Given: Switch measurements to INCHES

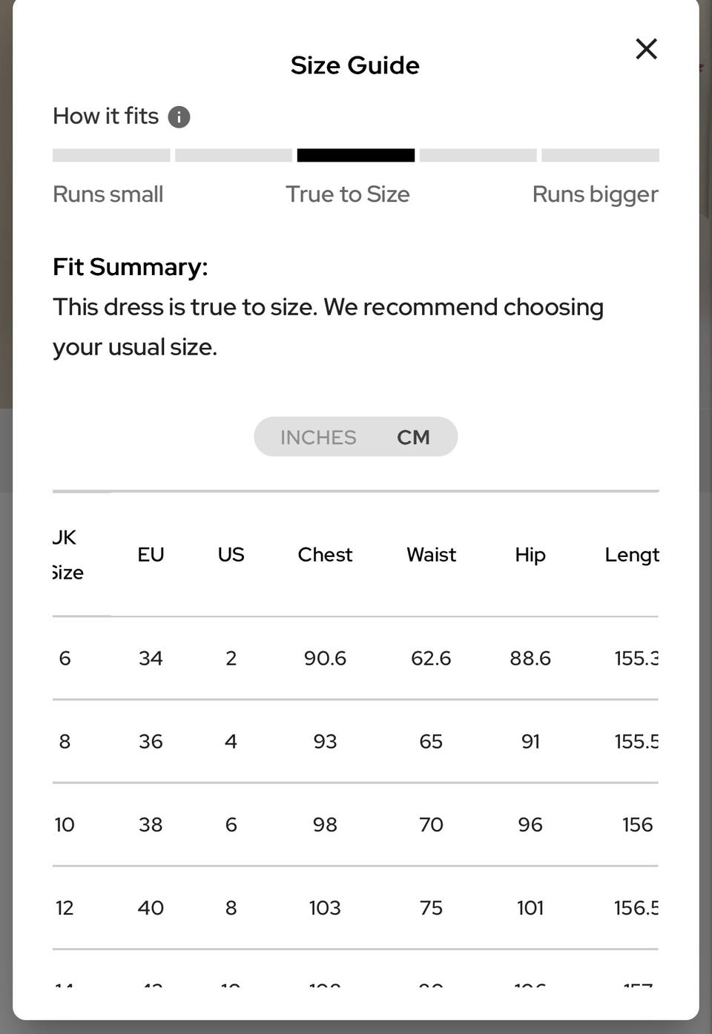Looking at the screenshot, I should [x=318, y=437].
